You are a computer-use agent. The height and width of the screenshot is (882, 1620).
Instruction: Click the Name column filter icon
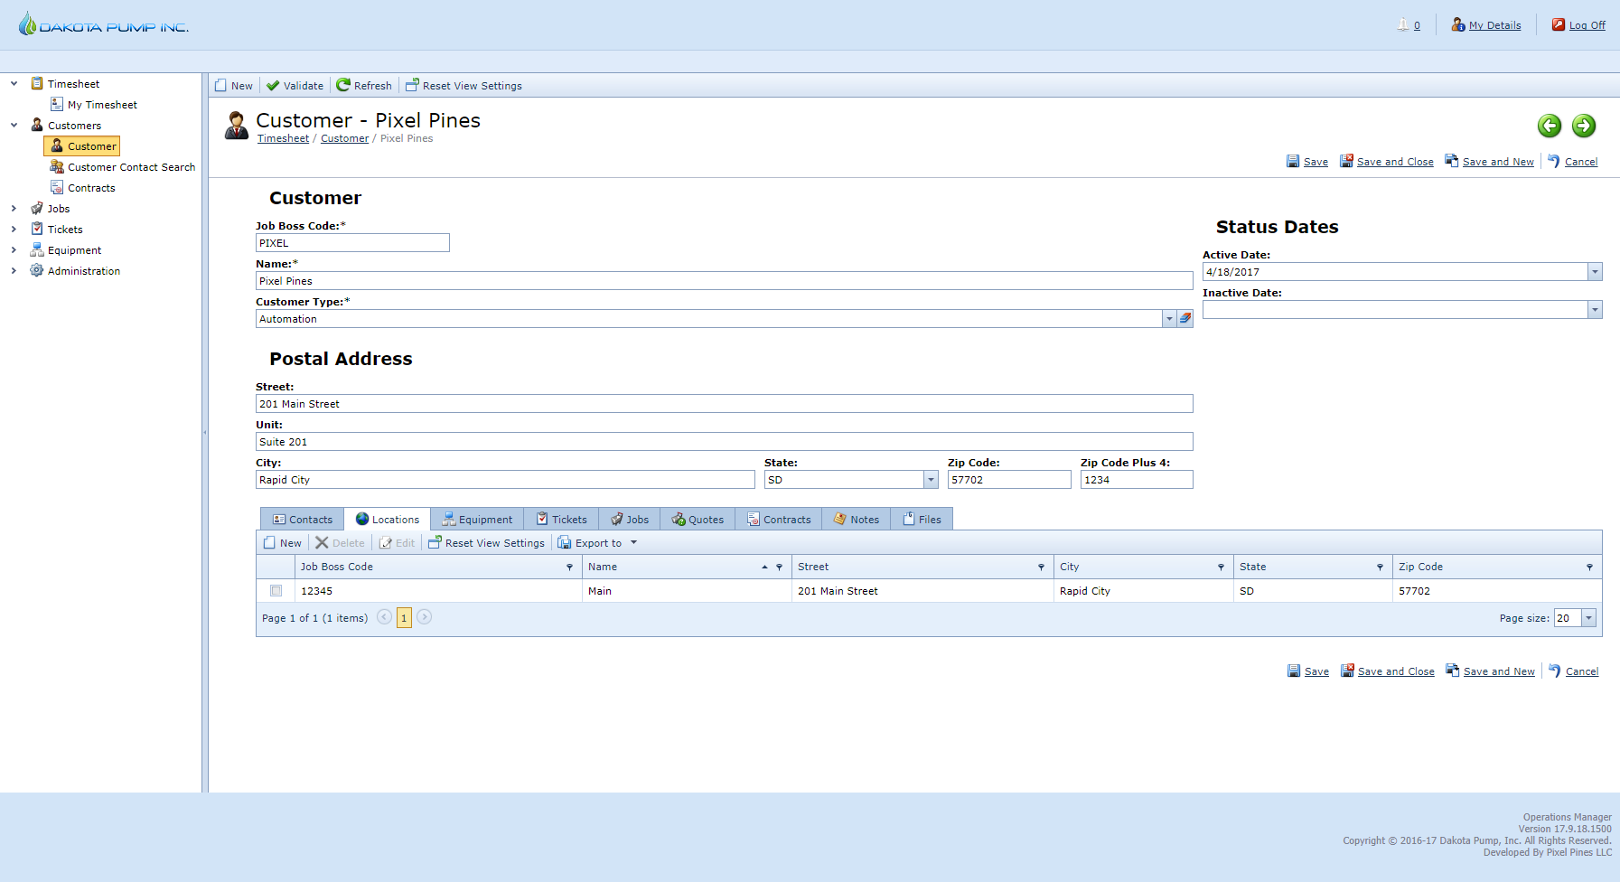(x=779, y=568)
